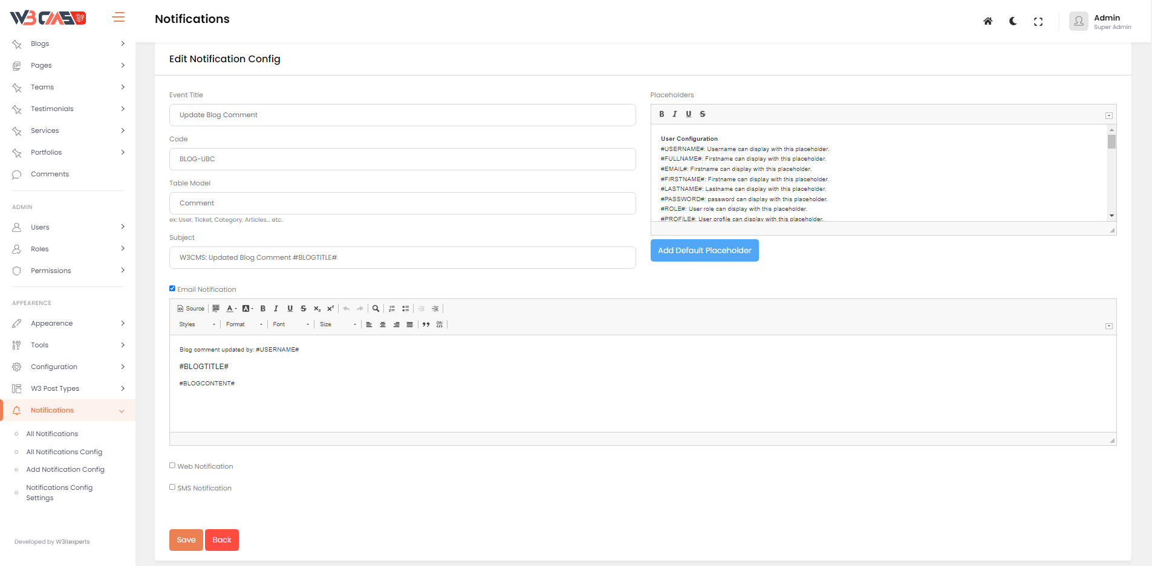
Task: Click the Placeholders editor scrollbar thumb
Action: coord(1111,142)
